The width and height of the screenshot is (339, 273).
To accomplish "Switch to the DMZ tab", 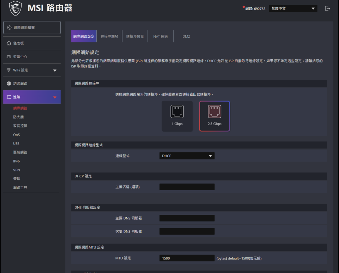I will click(186, 36).
